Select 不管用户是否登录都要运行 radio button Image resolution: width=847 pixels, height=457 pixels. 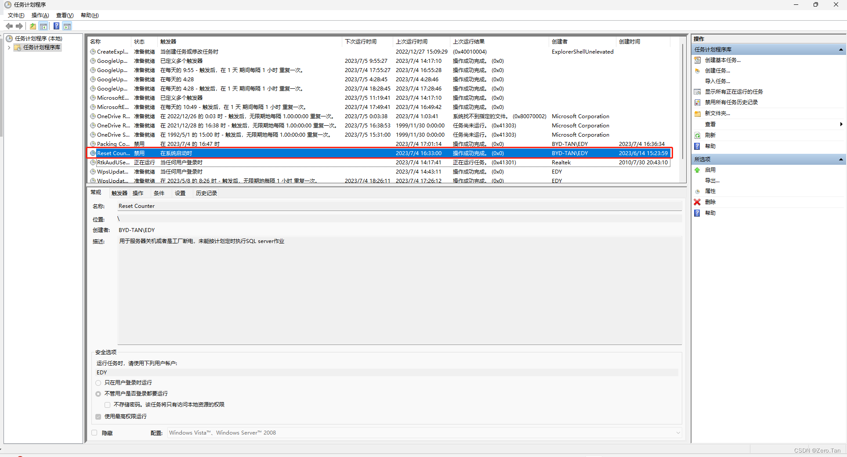point(98,394)
